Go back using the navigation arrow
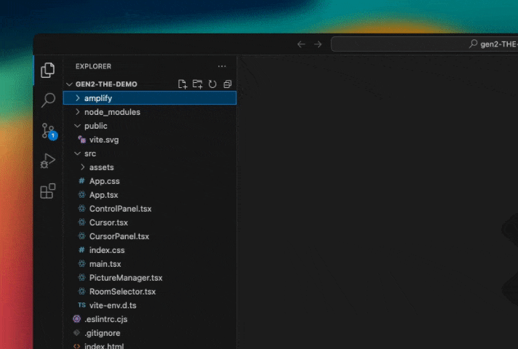This screenshot has width=518, height=349. (x=301, y=44)
